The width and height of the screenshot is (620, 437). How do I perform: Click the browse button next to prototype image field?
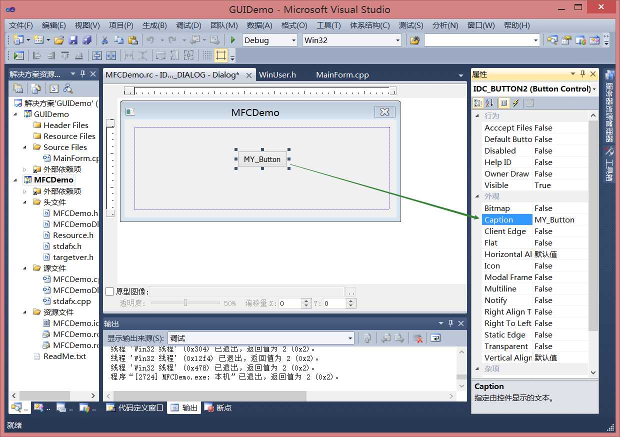coord(351,291)
